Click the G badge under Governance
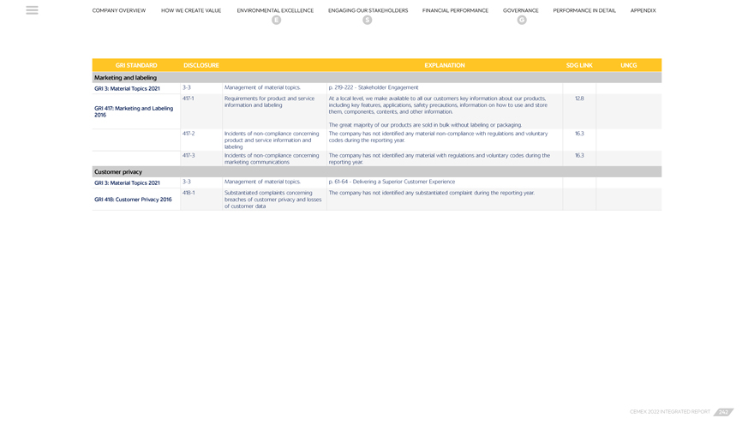This screenshot has height=424, width=754. pos(522,20)
